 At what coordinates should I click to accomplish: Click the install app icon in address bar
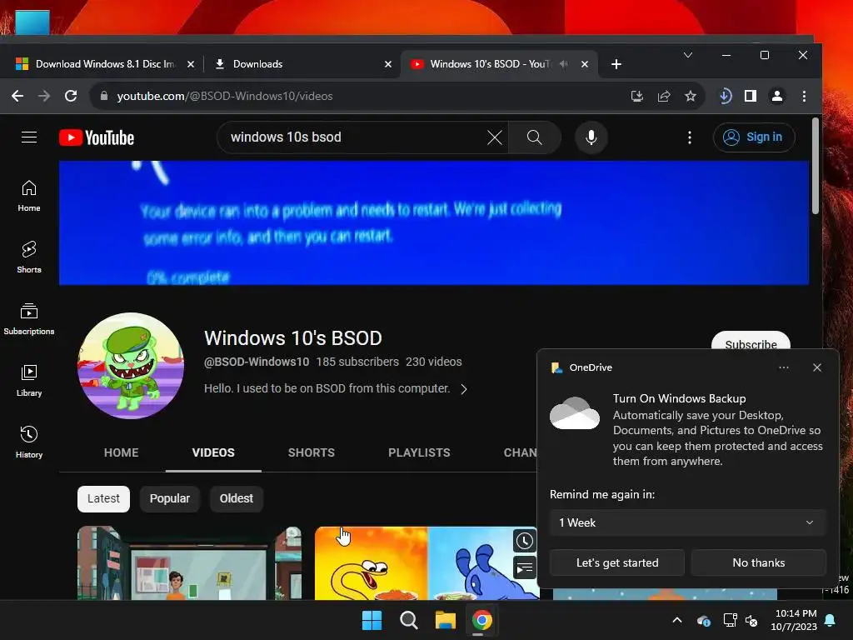pyautogui.click(x=637, y=97)
